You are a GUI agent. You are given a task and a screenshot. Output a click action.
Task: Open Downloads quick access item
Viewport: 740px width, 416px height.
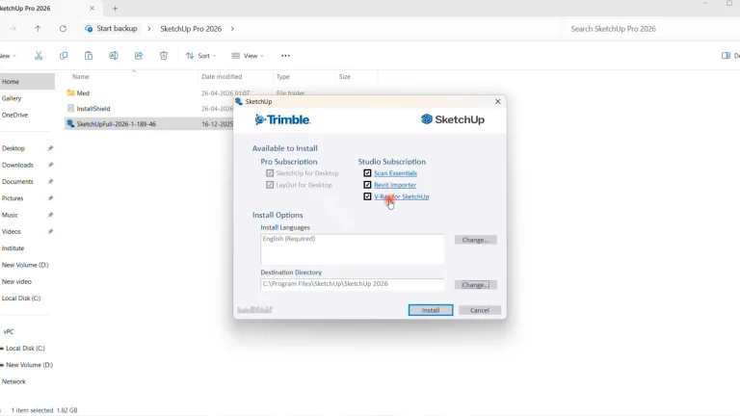tap(17, 165)
